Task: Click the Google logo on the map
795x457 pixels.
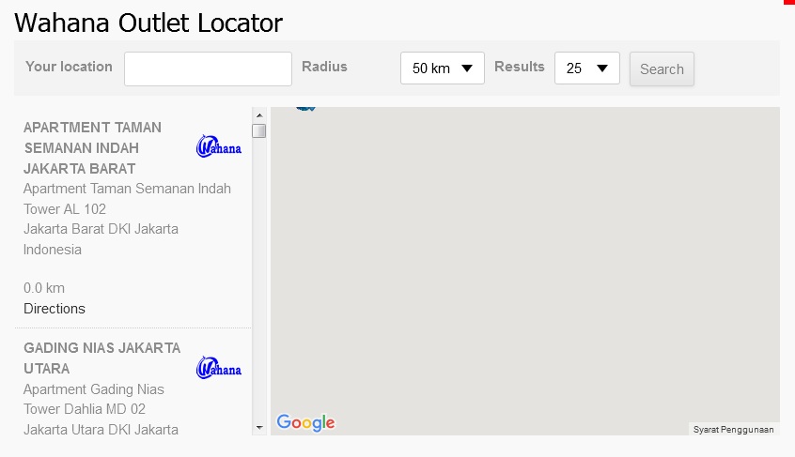Action: point(305,423)
